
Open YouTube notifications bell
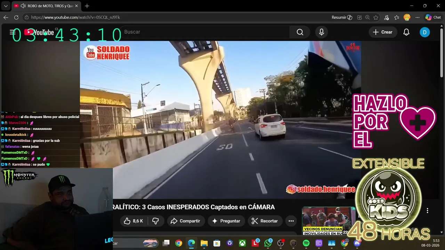point(406,32)
